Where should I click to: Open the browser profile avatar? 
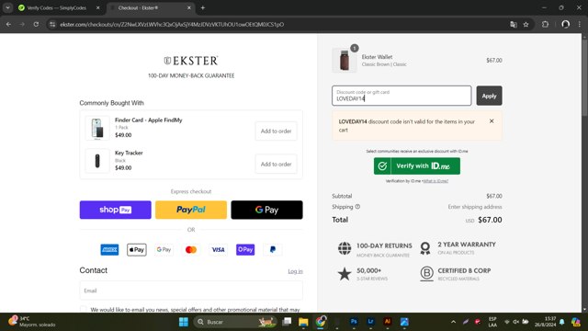tap(566, 25)
